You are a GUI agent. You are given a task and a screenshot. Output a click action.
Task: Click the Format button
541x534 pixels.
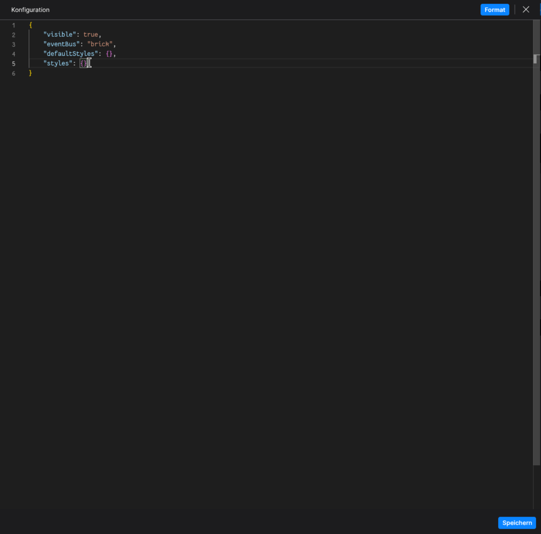495,9
